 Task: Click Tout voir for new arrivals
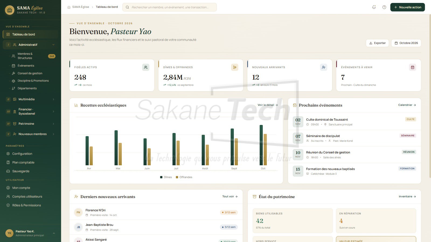pos(230,197)
